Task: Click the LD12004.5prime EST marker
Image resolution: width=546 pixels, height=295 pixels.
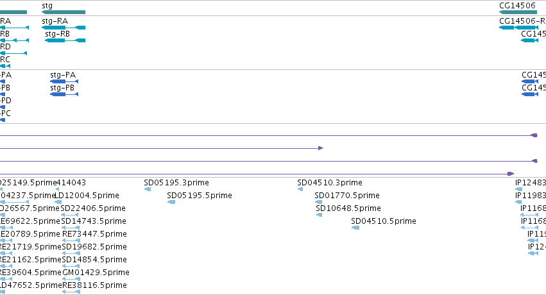Action: click(x=58, y=202)
